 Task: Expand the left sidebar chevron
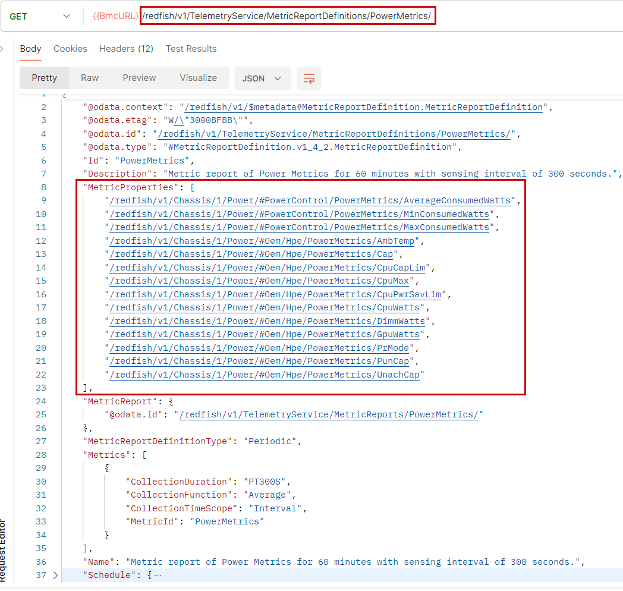[2, 49]
